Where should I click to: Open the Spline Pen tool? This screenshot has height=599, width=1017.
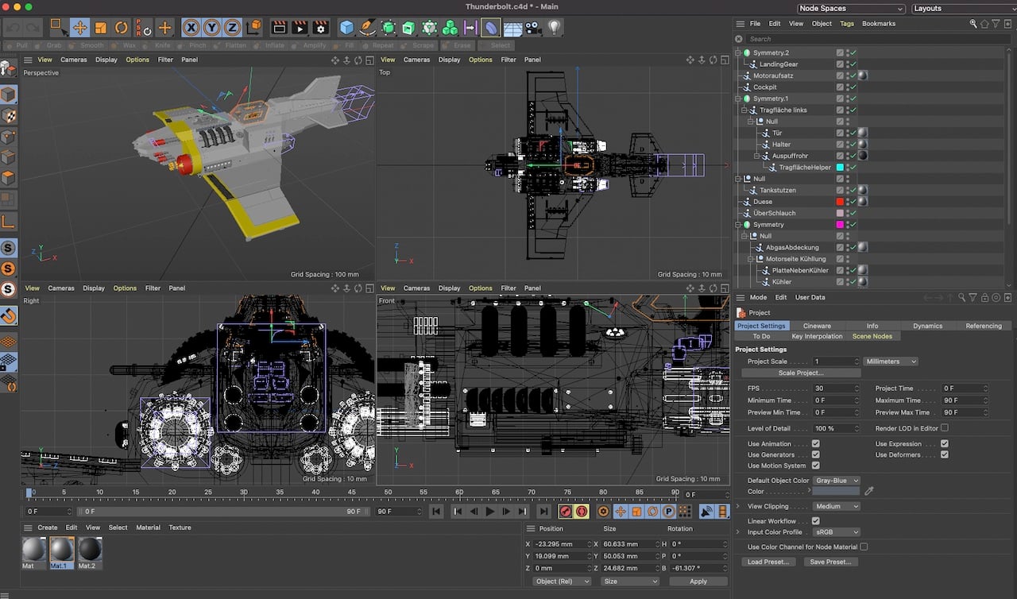click(x=367, y=28)
